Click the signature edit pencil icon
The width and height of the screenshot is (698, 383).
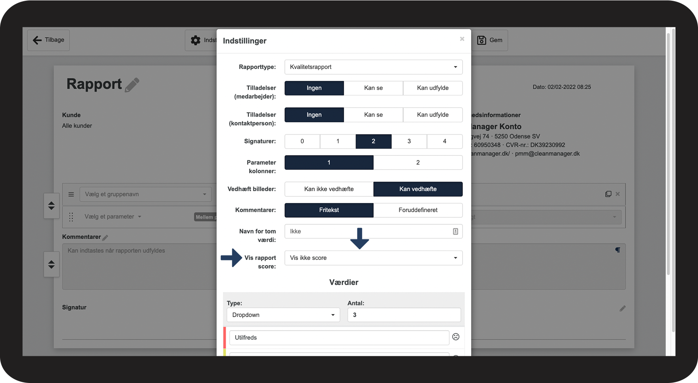pyautogui.click(x=622, y=308)
